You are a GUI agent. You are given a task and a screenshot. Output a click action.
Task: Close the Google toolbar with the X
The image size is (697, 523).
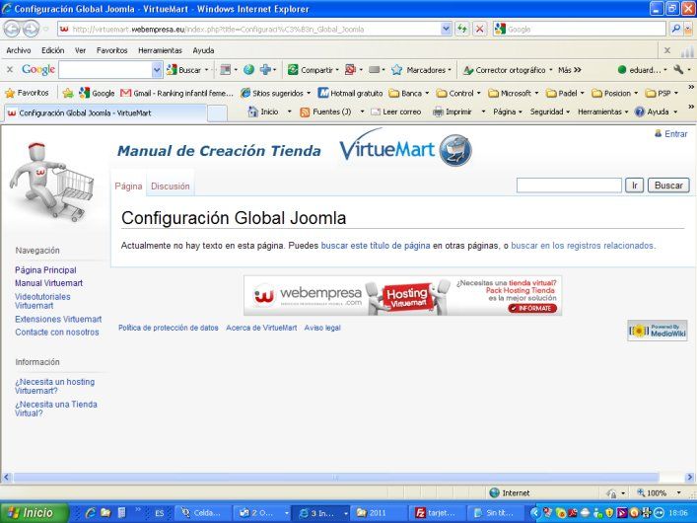pyautogui.click(x=10, y=70)
